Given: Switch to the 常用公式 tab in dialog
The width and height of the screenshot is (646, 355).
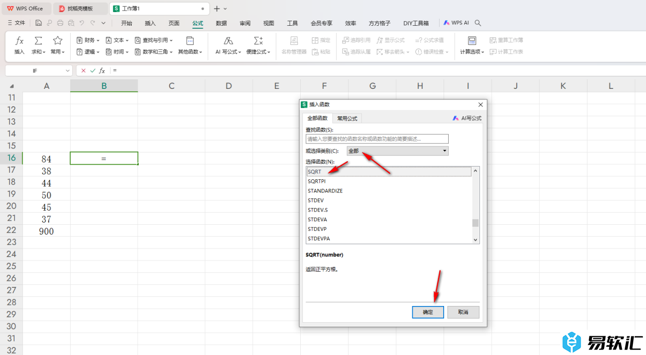Looking at the screenshot, I should (x=347, y=118).
